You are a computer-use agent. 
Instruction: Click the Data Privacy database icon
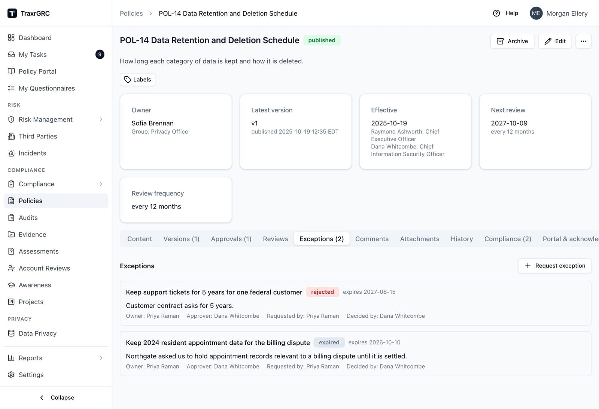[11, 333]
